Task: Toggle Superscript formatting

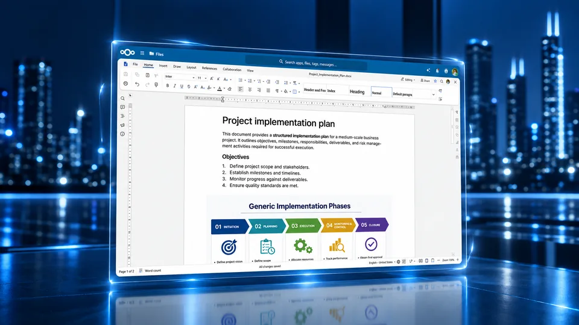Action: pos(195,87)
